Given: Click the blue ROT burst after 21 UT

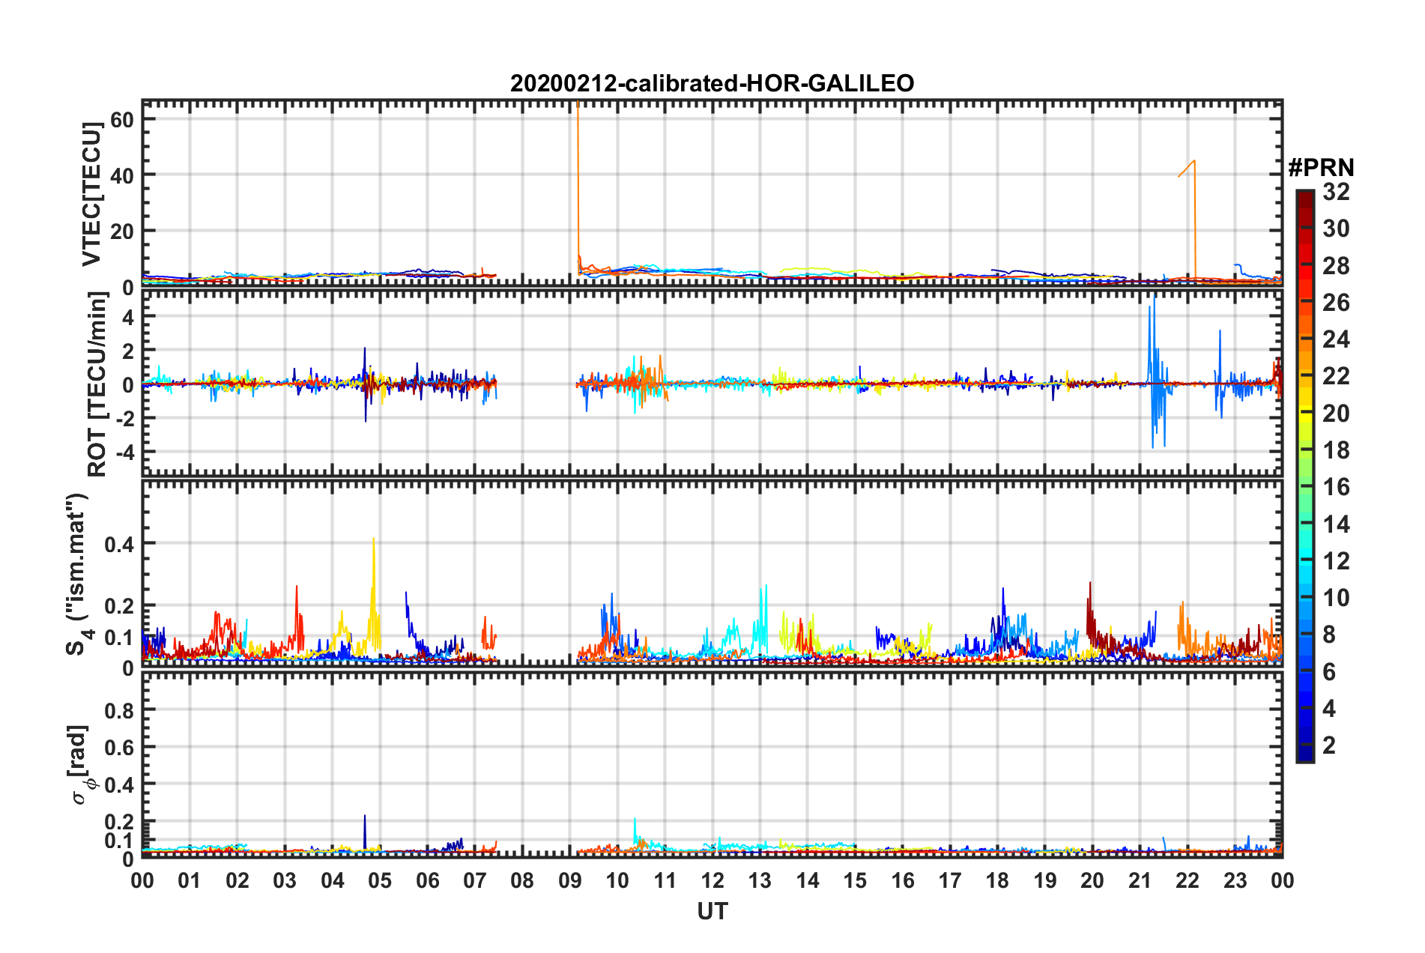Looking at the screenshot, I should [x=1156, y=372].
